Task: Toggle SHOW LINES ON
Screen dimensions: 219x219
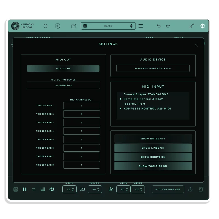Action: tap(153, 148)
